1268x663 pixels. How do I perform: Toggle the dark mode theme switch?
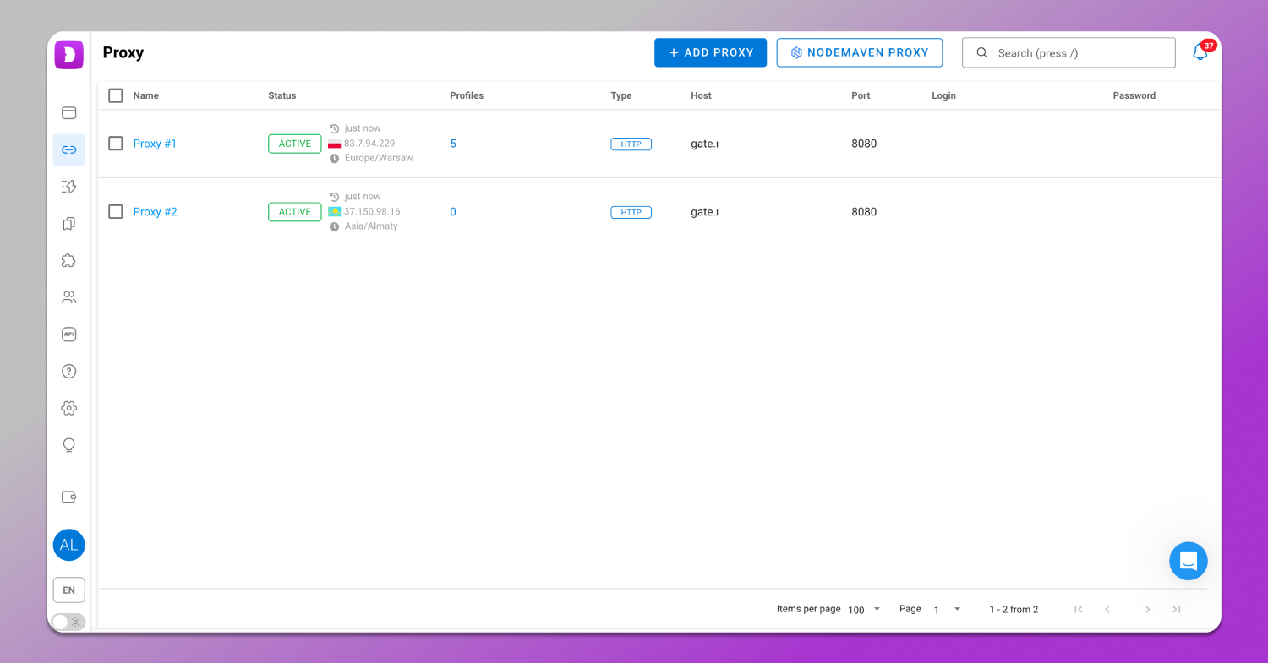coord(68,622)
